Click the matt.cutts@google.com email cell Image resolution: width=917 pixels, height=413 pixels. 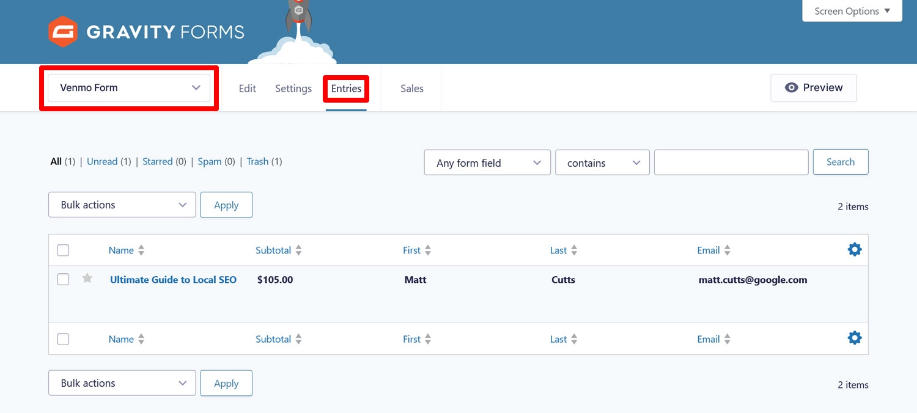point(753,280)
